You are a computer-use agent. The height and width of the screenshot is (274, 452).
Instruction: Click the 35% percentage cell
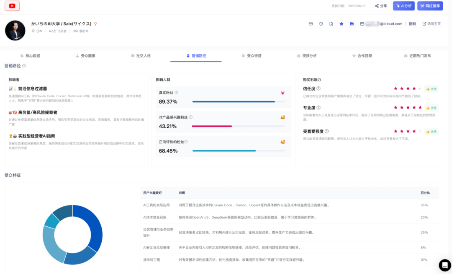tap(424, 205)
